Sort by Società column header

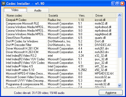(61, 16)
